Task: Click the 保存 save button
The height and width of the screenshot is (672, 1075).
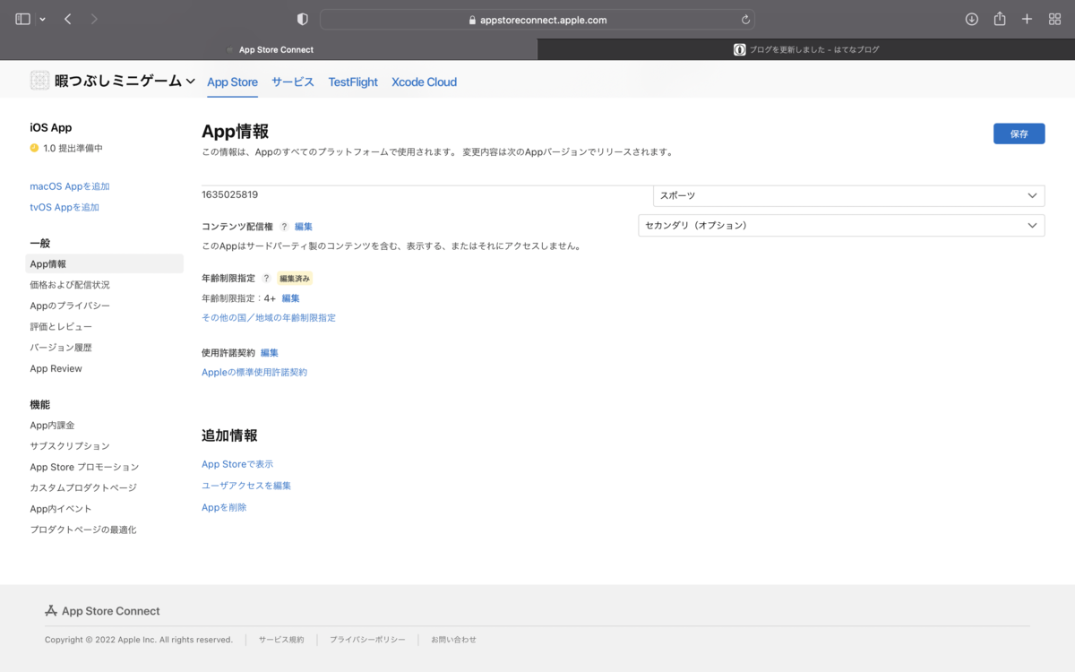Action: (1019, 134)
